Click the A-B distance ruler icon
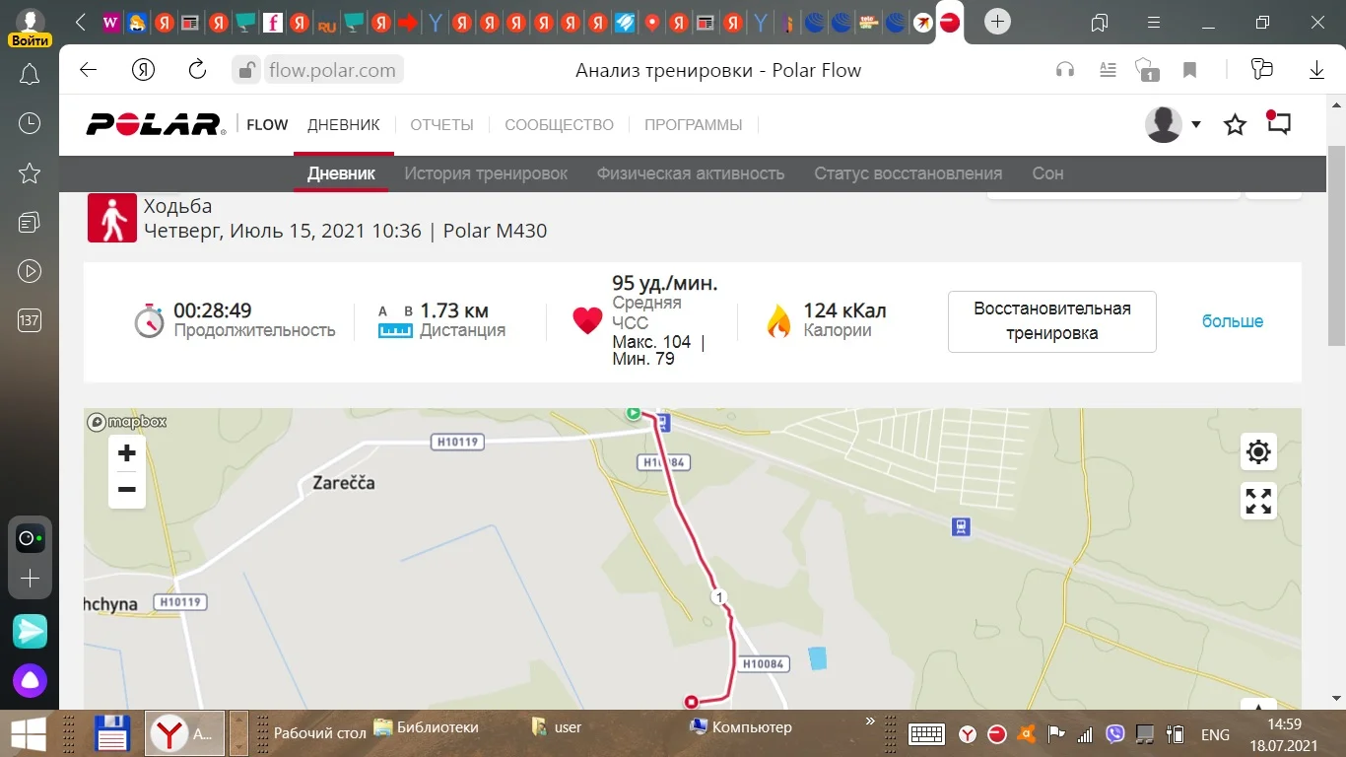Viewport: 1346px width, 757px height. (395, 321)
